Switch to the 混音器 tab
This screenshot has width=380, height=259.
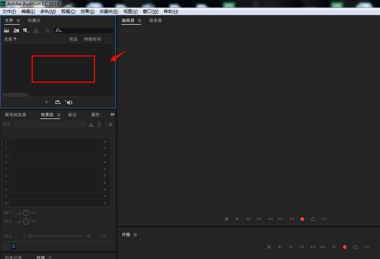point(155,20)
